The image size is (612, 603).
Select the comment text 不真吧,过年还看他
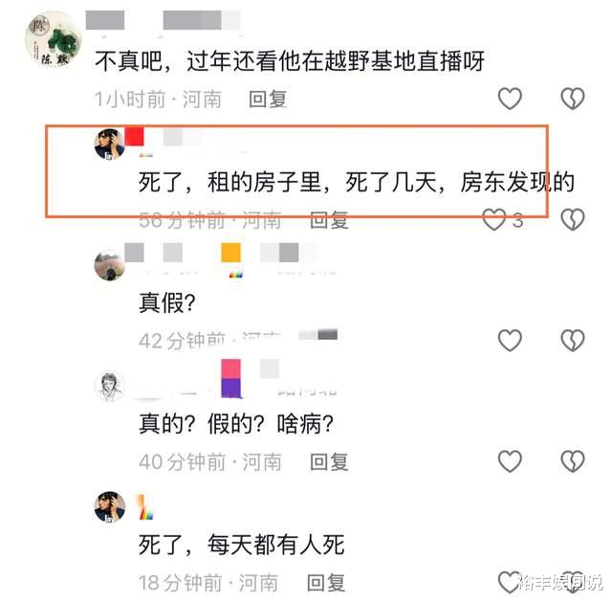click(198, 61)
